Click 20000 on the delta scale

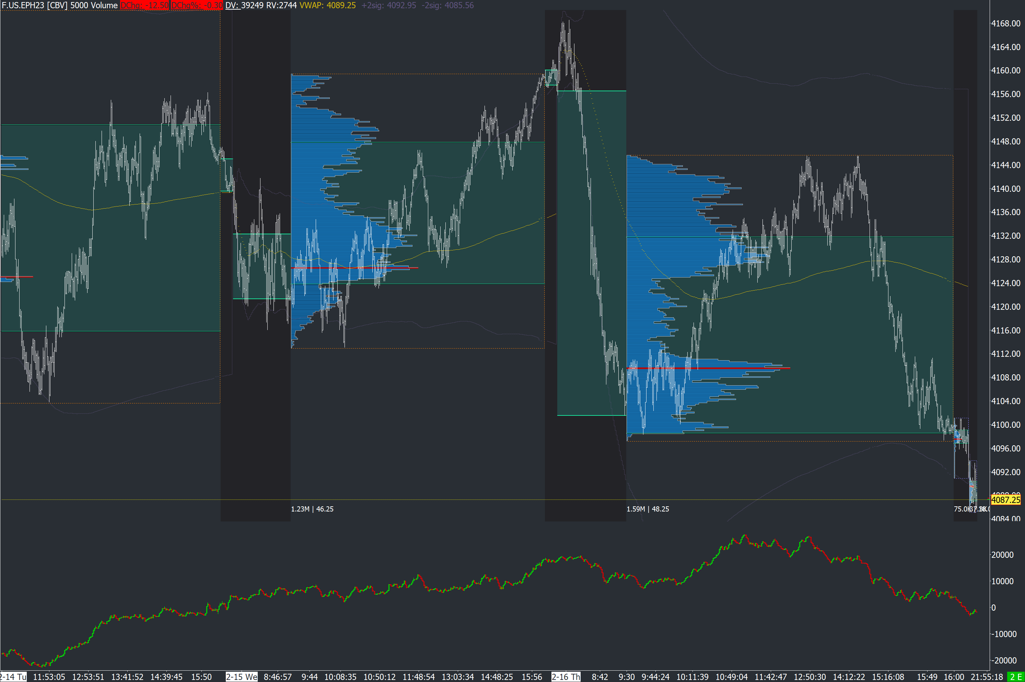(1002, 555)
